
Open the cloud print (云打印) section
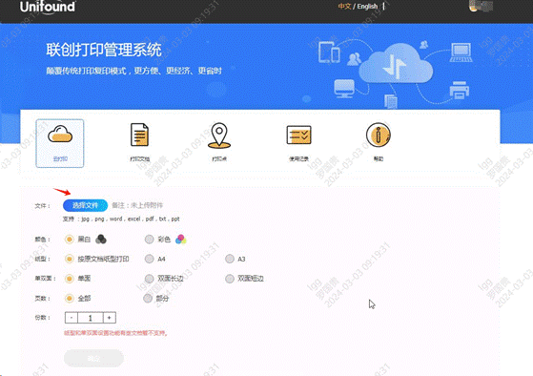60,143
